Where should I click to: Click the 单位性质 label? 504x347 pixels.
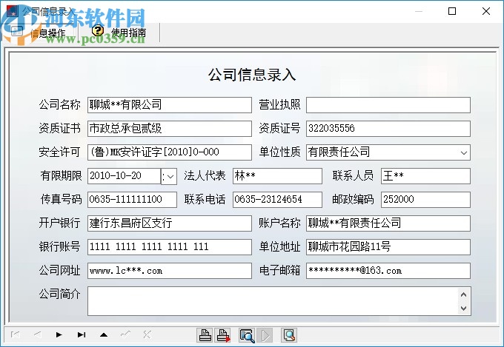pyautogui.click(x=279, y=152)
